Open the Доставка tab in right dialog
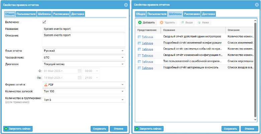 pos(209,14)
